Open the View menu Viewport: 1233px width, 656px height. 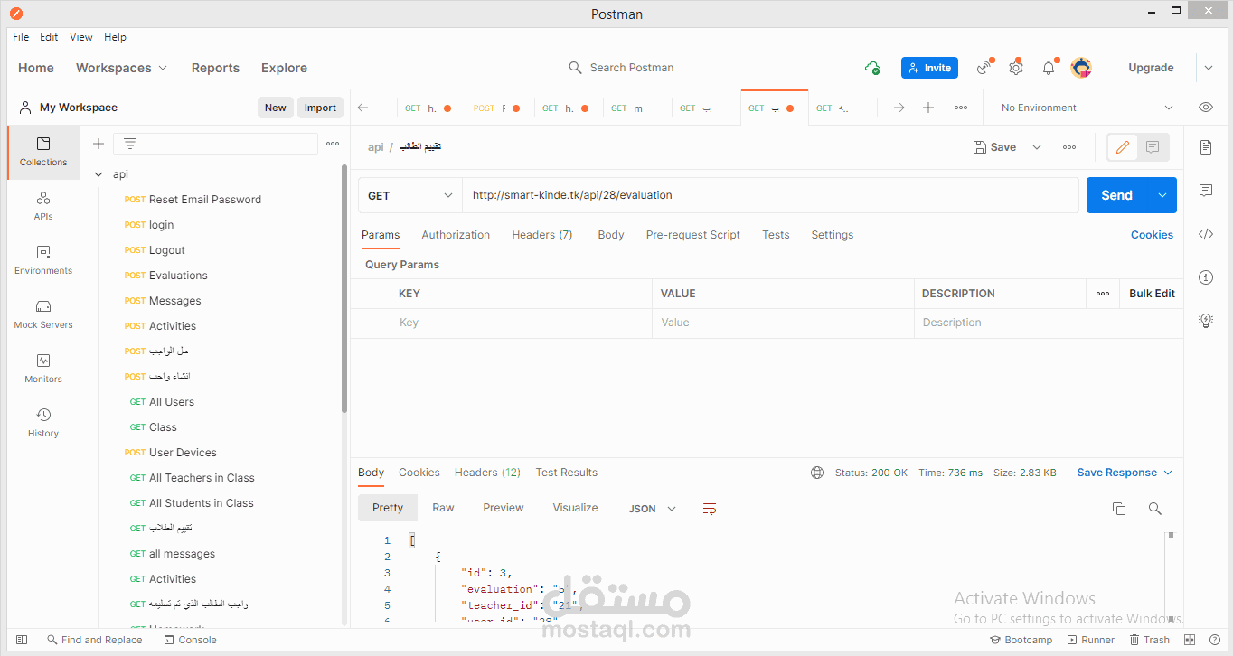pos(81,37)
